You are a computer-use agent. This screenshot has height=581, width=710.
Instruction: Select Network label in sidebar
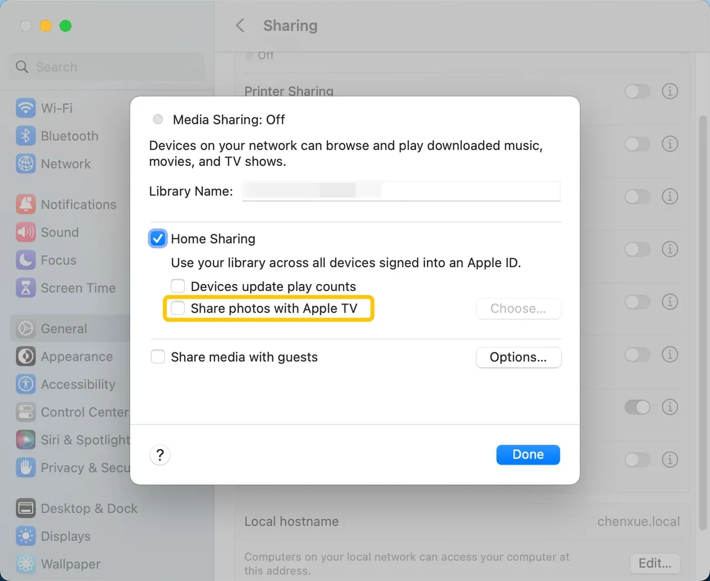tap(66, 164)
